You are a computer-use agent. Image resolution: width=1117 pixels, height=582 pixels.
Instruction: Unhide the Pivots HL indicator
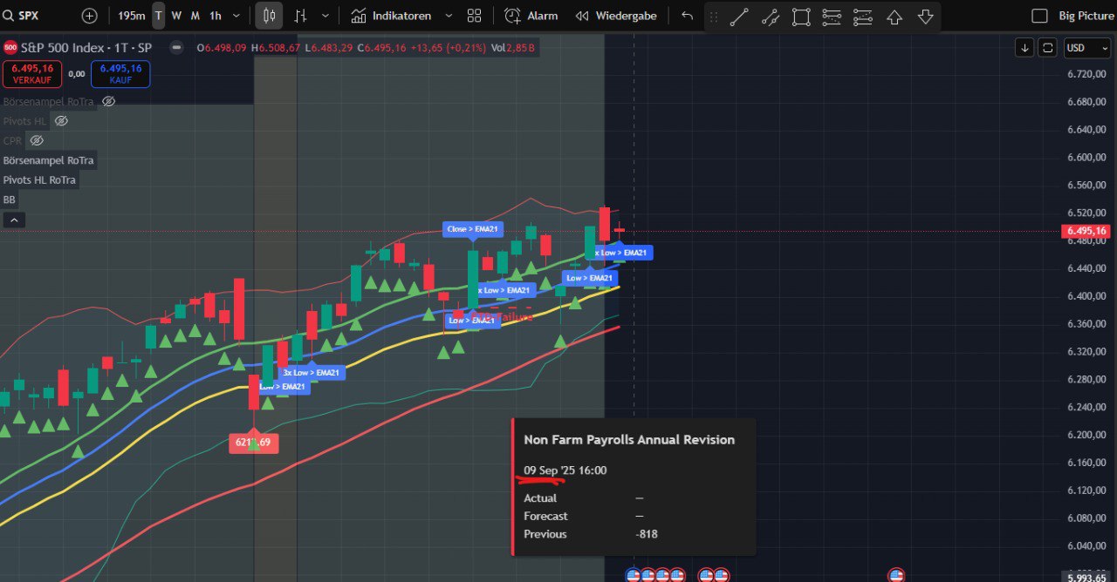(x=61, y=121)
